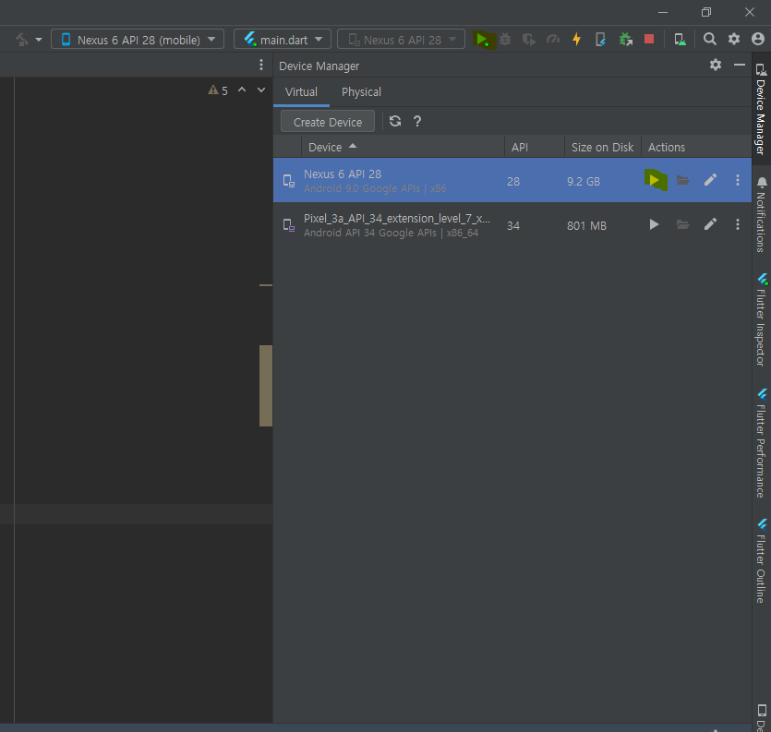Trigger Flutter hot reload lightning icon

pyautogui.click(x=577, y=40)
